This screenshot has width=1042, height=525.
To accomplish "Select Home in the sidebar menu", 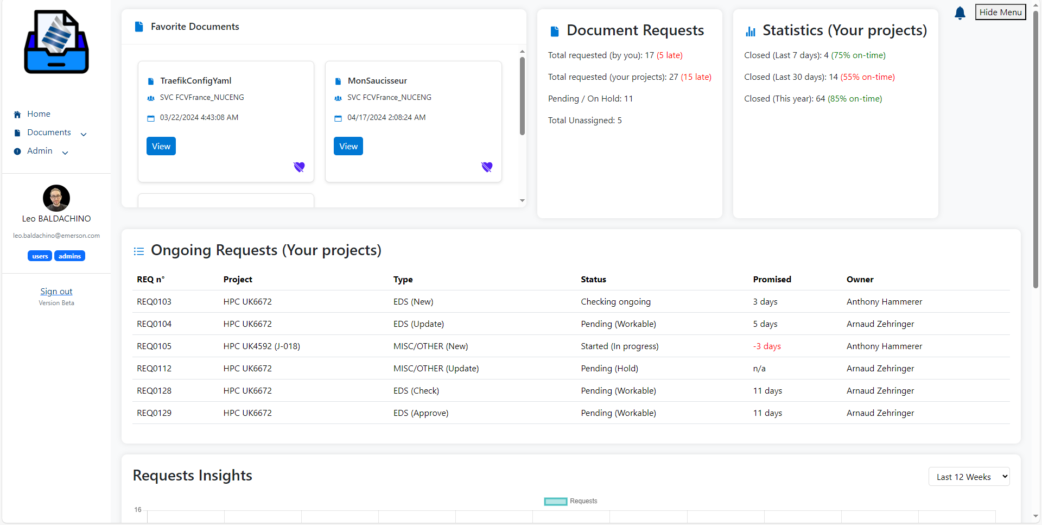I will 37,114.
